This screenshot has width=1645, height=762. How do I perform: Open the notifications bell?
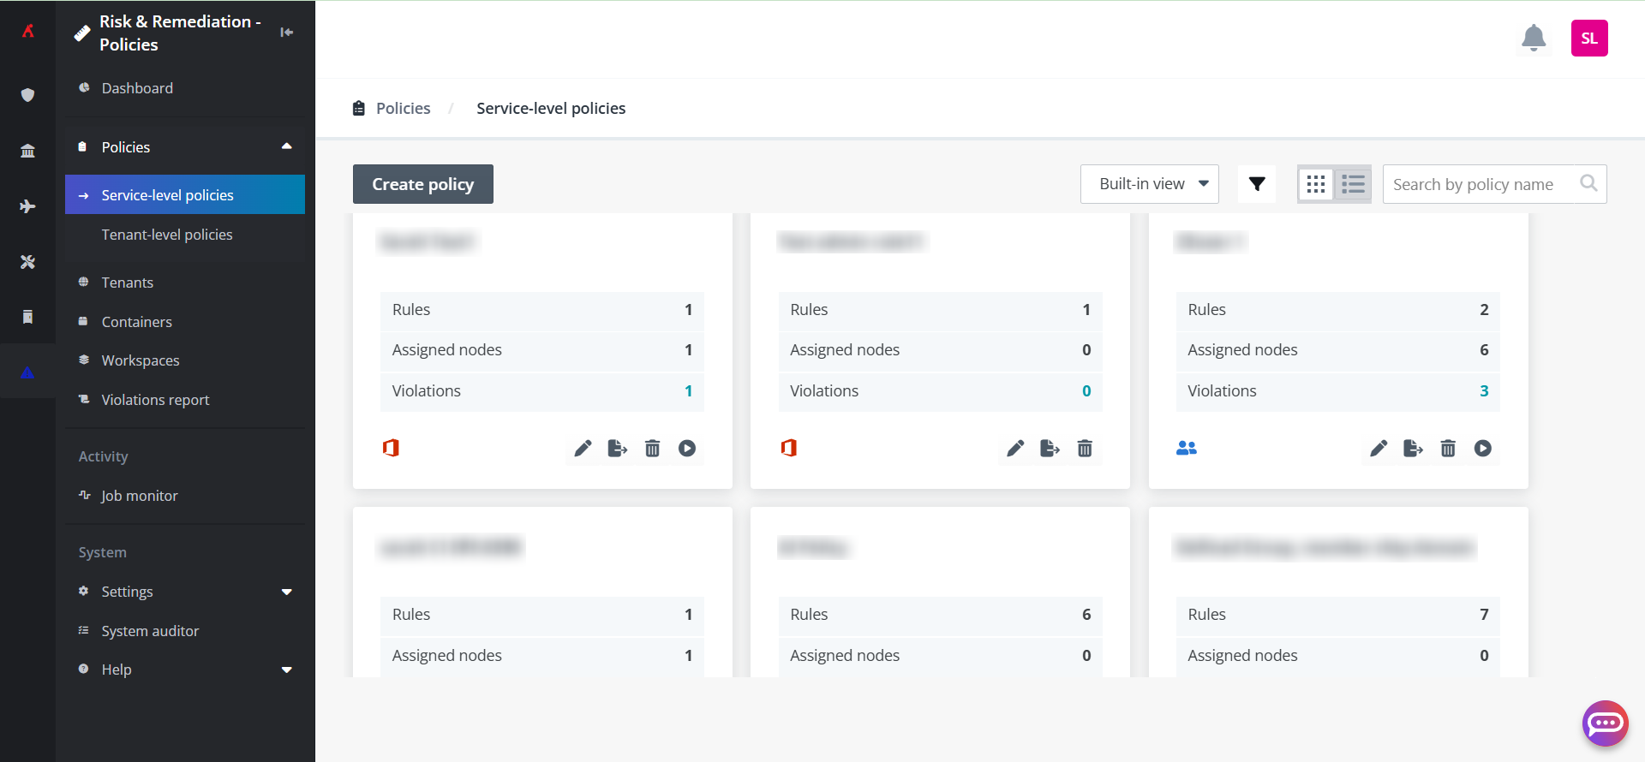coord(1534,38)
